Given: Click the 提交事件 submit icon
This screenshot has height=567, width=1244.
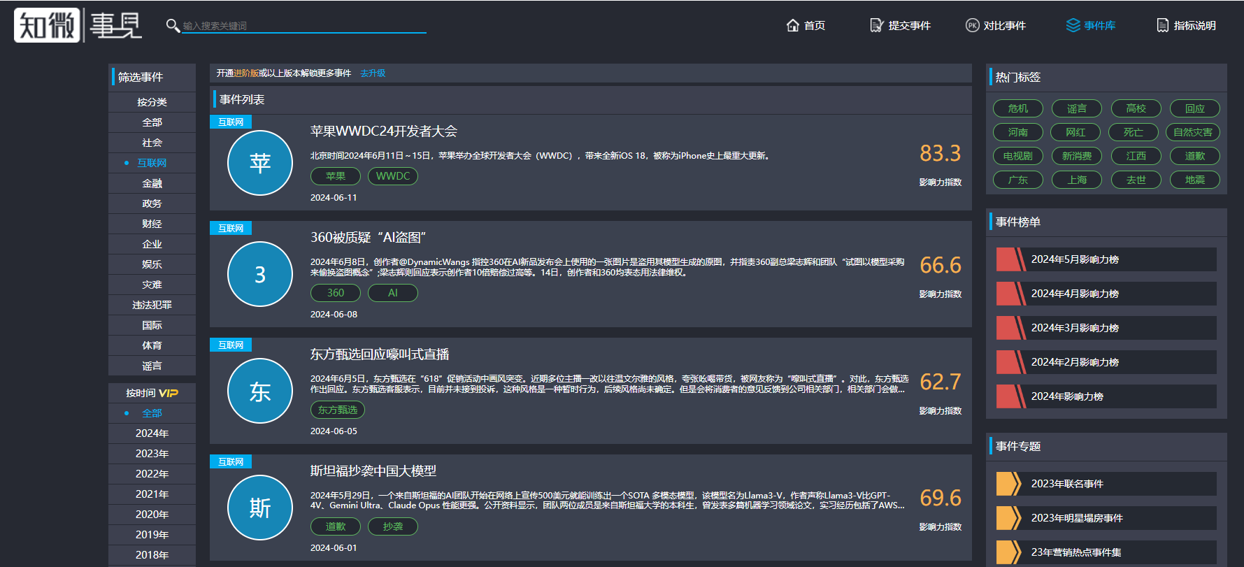Looking at the screenshot, I should (876, 26).
